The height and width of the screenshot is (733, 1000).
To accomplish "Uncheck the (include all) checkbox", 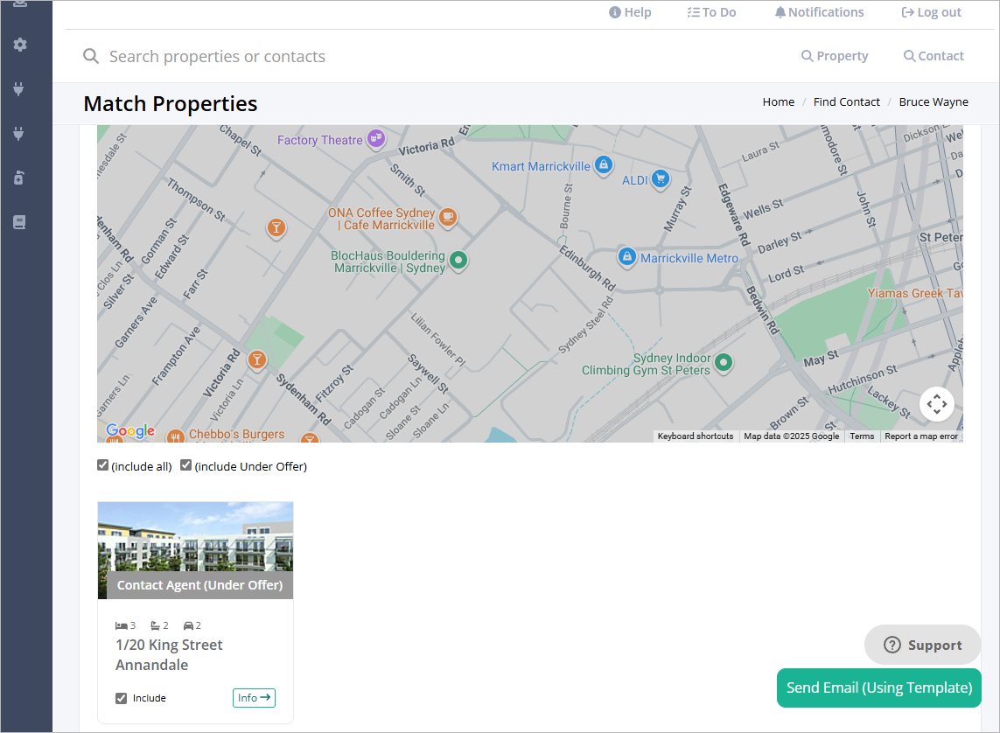I will (102, 465).
